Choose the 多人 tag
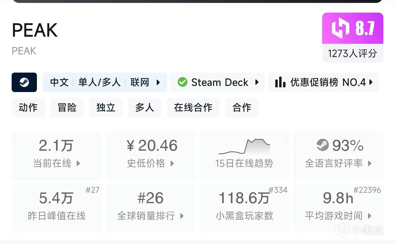395x244 pixels. click(145, 108)
